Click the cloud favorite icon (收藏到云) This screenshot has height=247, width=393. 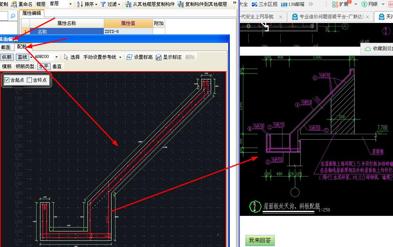coord(368,49)
